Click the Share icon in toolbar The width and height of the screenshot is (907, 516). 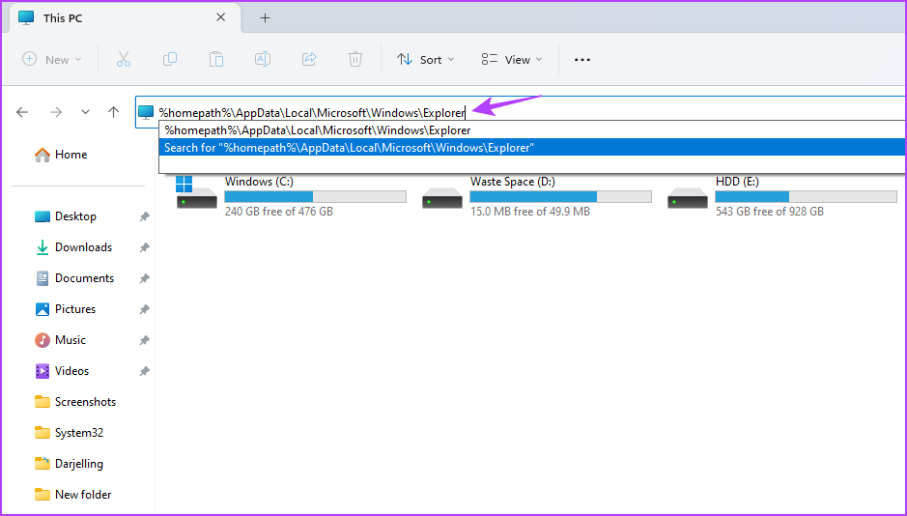309,59
